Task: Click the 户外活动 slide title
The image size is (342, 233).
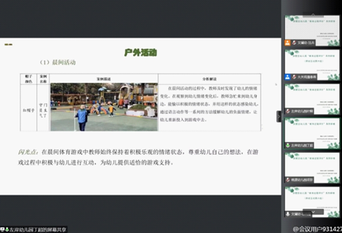Action: 140,53
